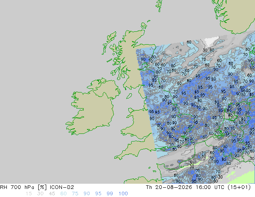Select the "Th 20-08-2026" date text
The height and width of the screenshot is (197, 255).
click(169, 187)
